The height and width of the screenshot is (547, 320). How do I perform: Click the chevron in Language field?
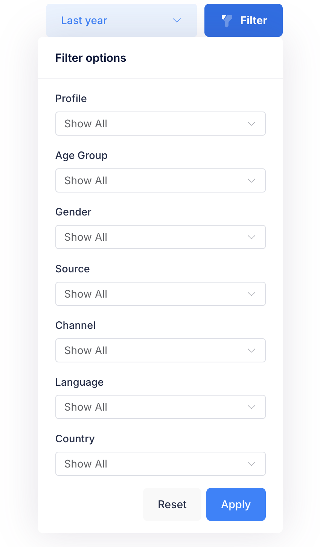[251, 407]
